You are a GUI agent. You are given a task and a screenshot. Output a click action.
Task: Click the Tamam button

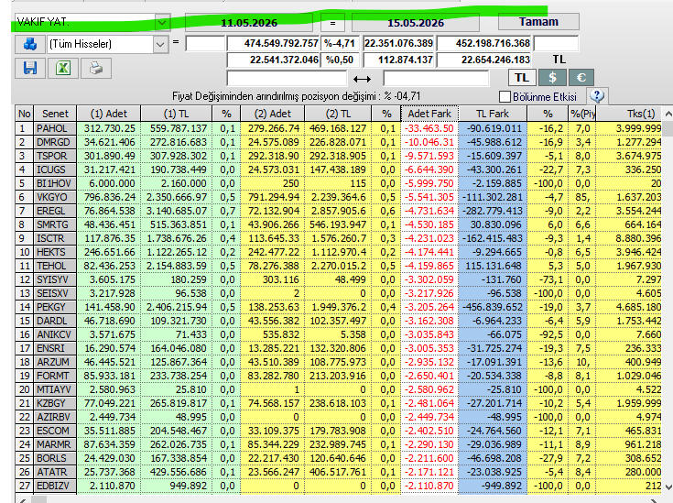538,22
